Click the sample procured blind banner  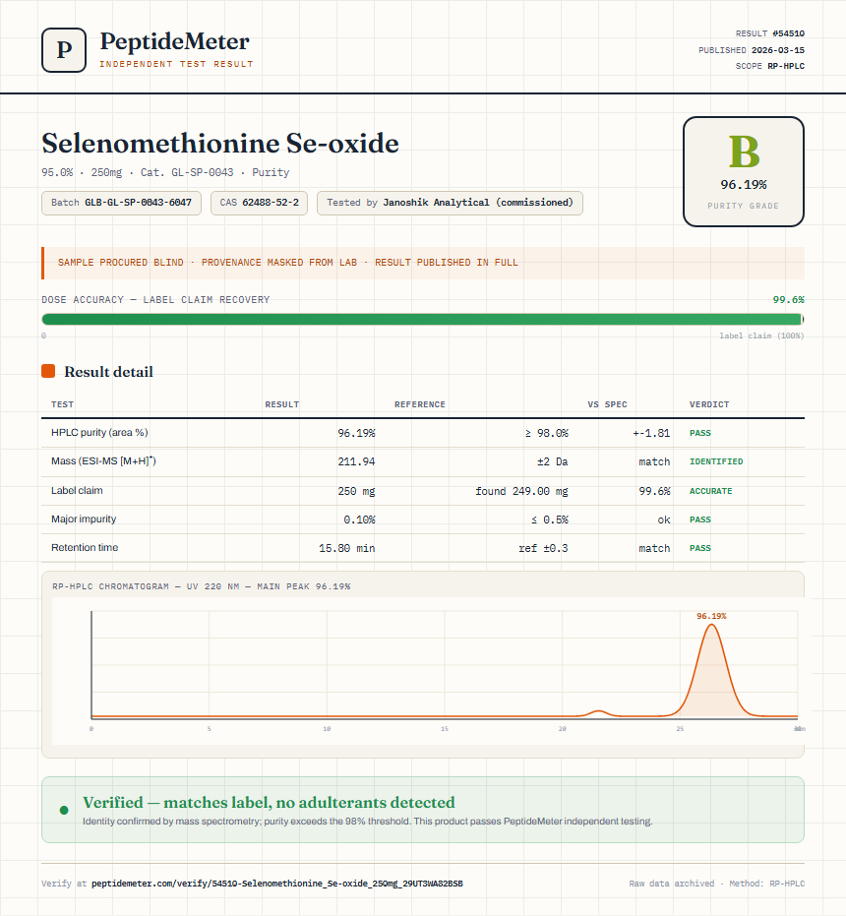(x=423, y=263)
